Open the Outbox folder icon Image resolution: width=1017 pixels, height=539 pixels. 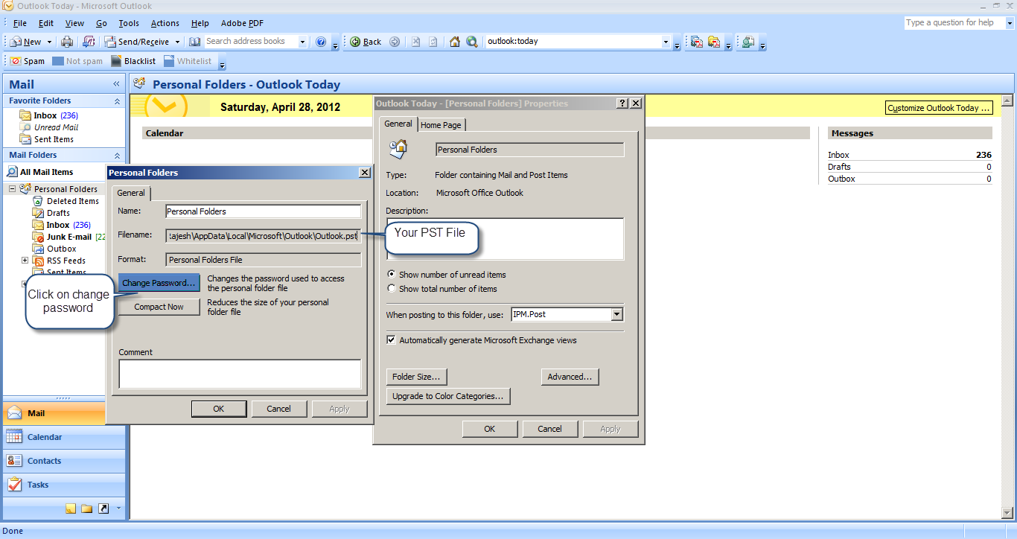click(x=38, y=249)
